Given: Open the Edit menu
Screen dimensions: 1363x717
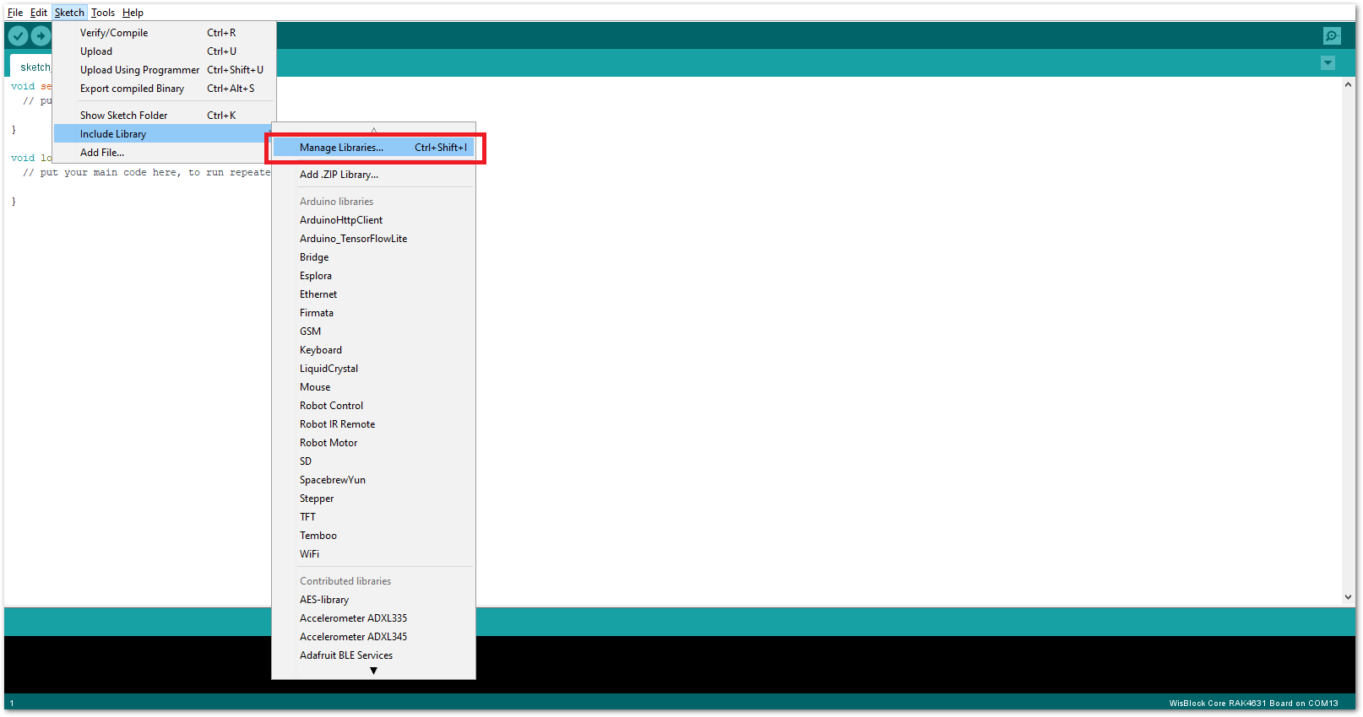Looking at the screenshot, I should (x=39, y=13).
